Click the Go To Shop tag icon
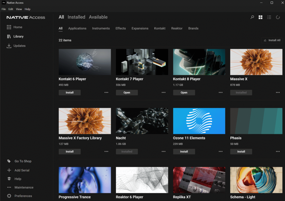Screen dimensions: 285x201 [x=9, y=161]
